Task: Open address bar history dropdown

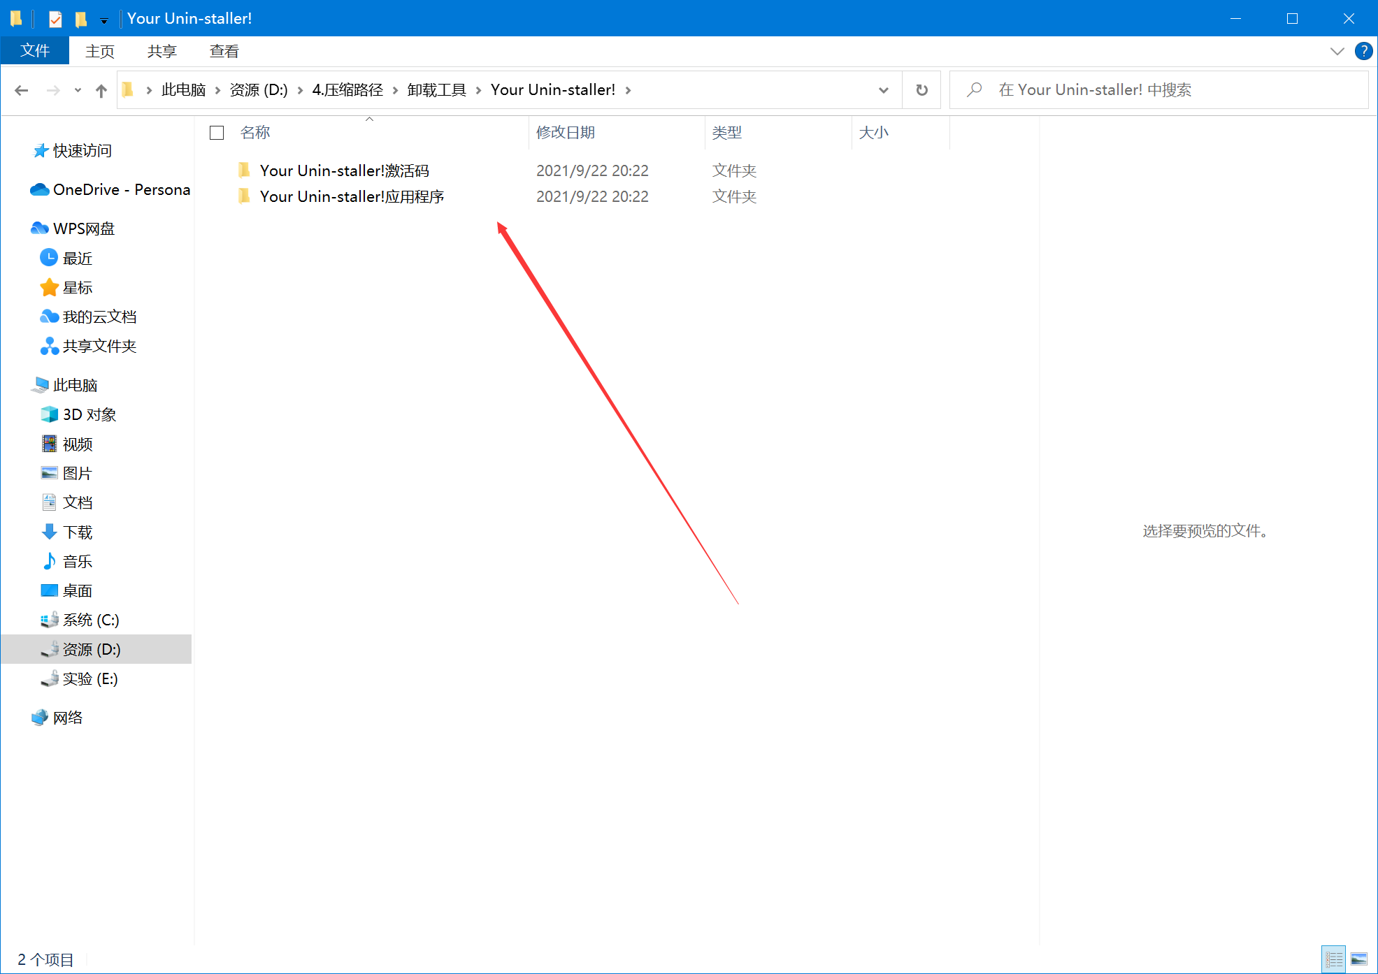Action: click(x=884, y=90)
